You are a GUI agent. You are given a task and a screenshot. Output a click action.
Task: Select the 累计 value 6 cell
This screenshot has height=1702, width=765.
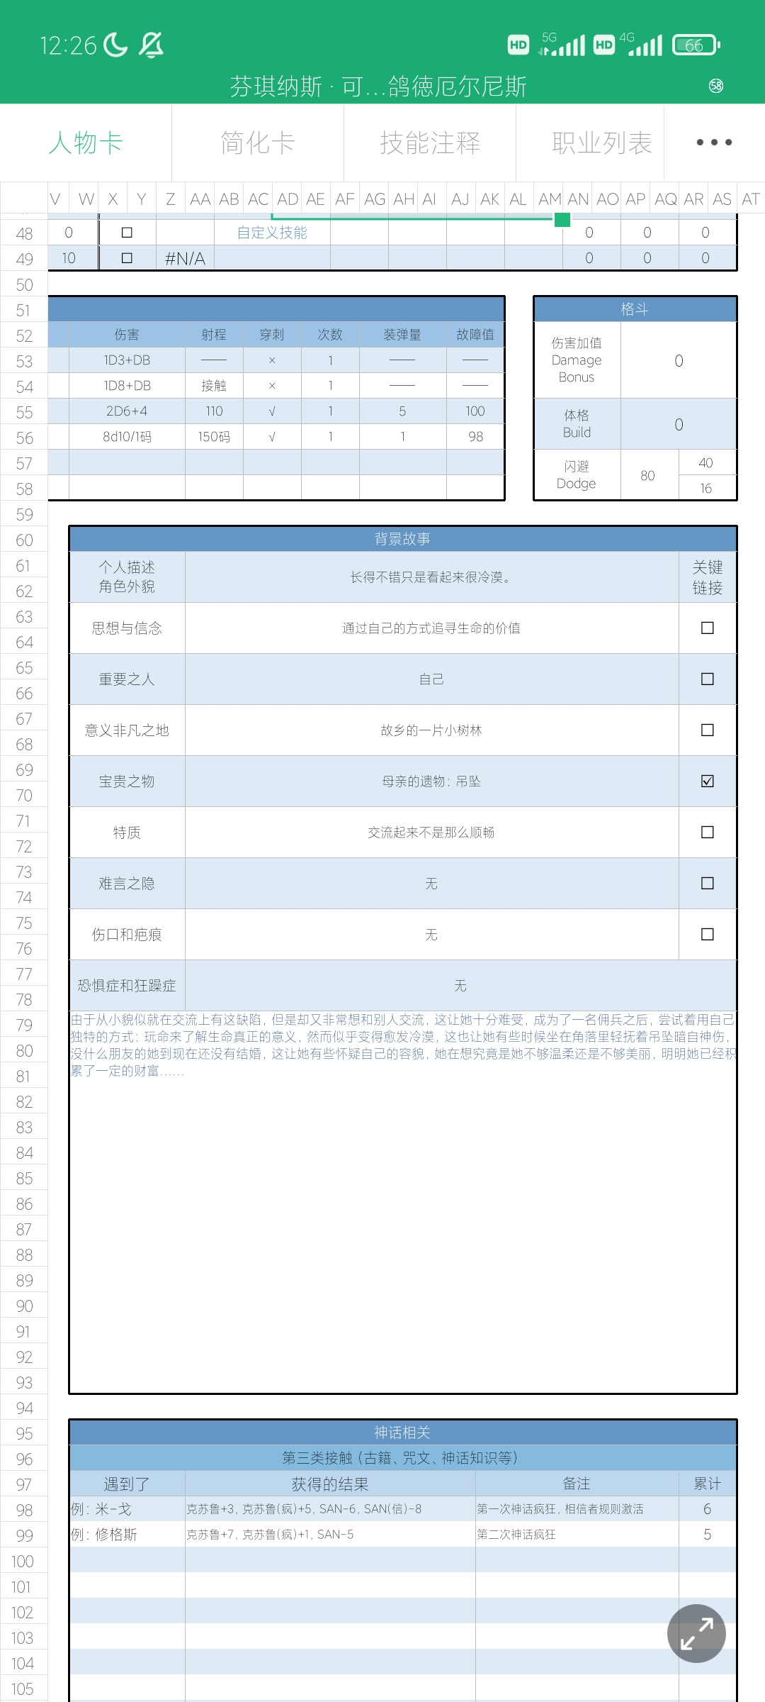pyautogui.click(x=708, y=1509)
